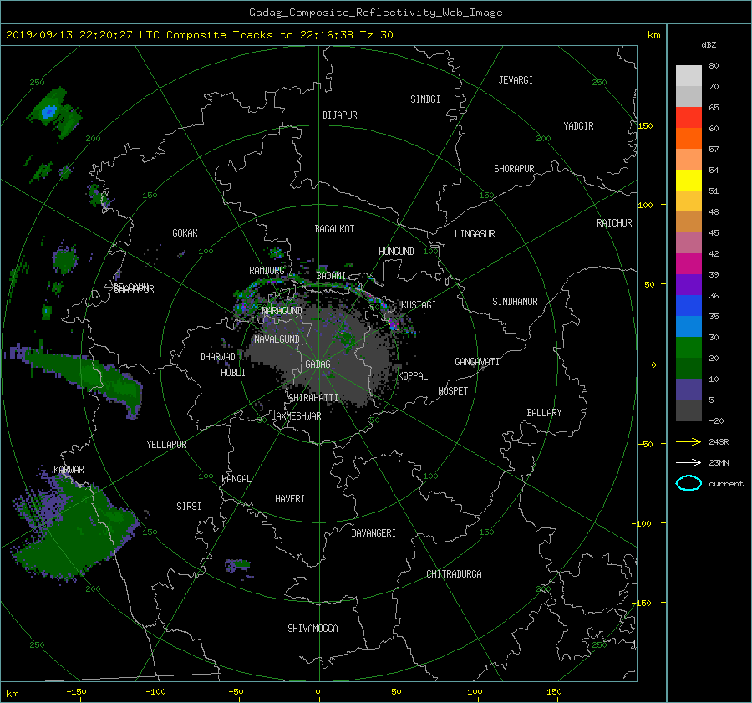
Task: Click the BIJAPUR city label
Action: pyautogui.click(x=339, y=115)
